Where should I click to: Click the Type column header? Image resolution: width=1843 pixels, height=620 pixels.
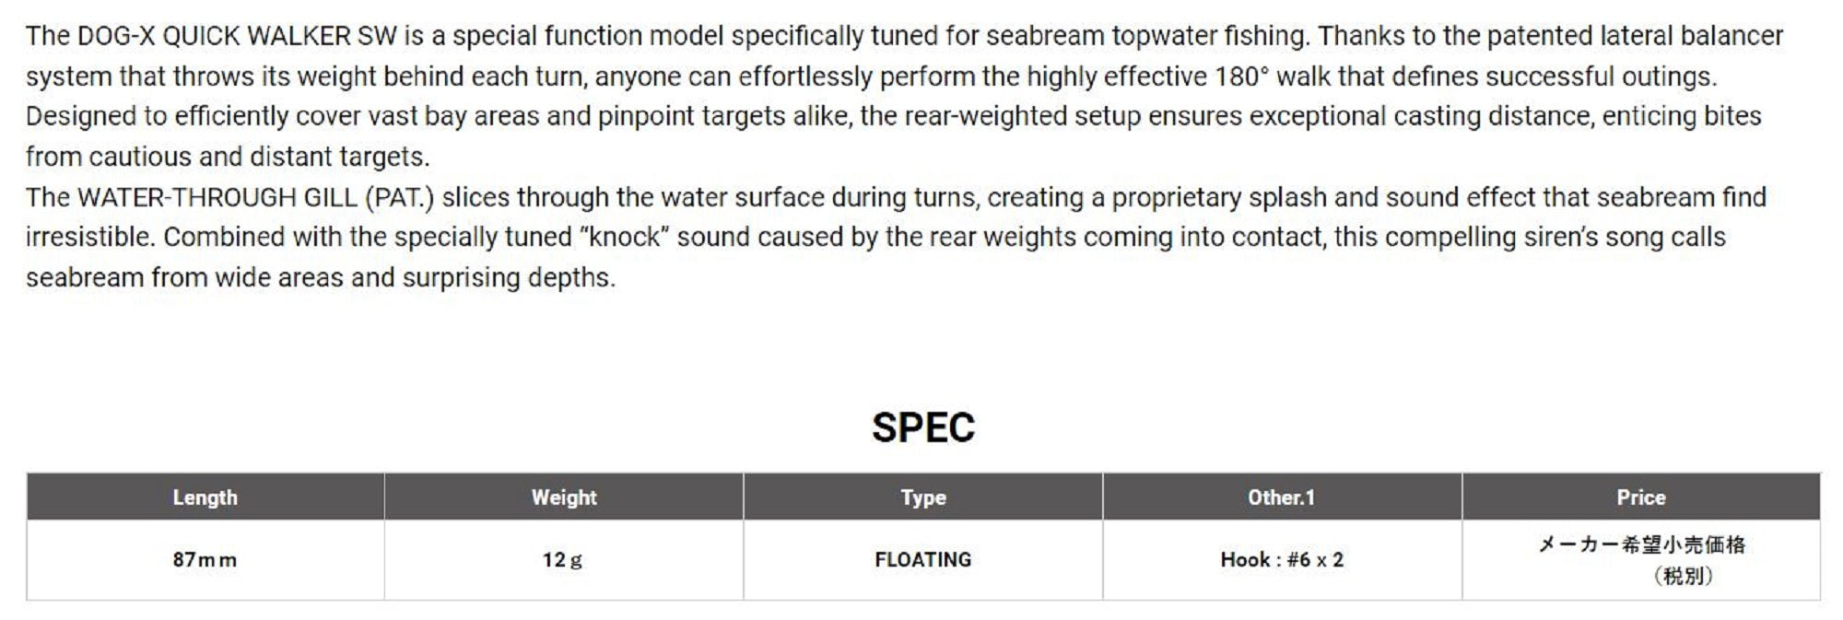pyautogui.click(x=922, y=497)
